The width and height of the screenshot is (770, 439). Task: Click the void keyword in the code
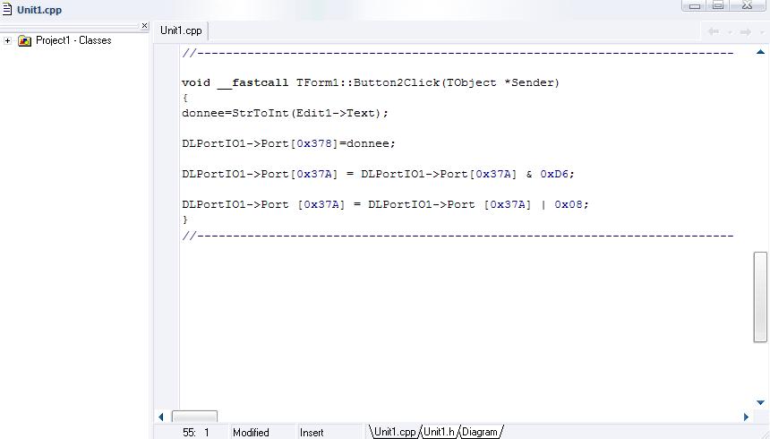[x=196, y=82]
